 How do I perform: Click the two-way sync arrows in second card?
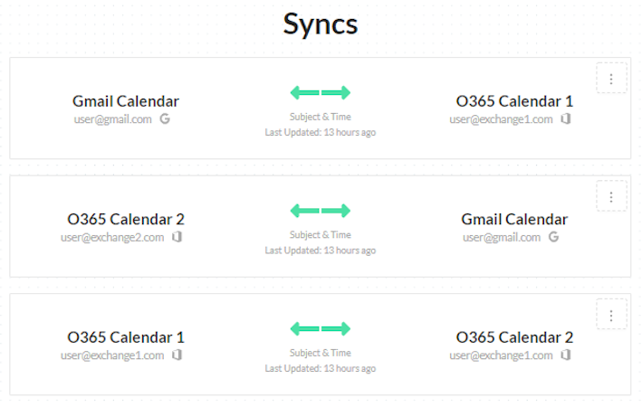coord(320,211)
